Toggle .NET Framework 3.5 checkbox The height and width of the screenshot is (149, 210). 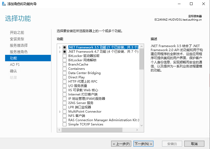(65, 47)
